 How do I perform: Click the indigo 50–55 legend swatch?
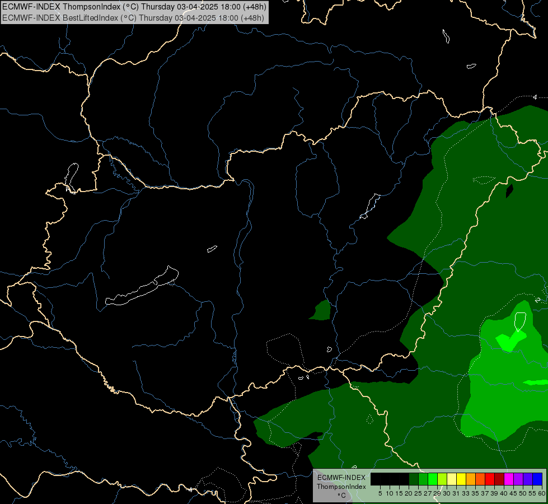528,479
